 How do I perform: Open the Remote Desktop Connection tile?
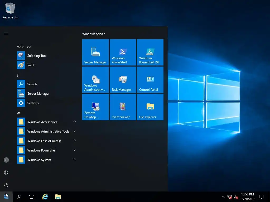click(x=95, y=107)
